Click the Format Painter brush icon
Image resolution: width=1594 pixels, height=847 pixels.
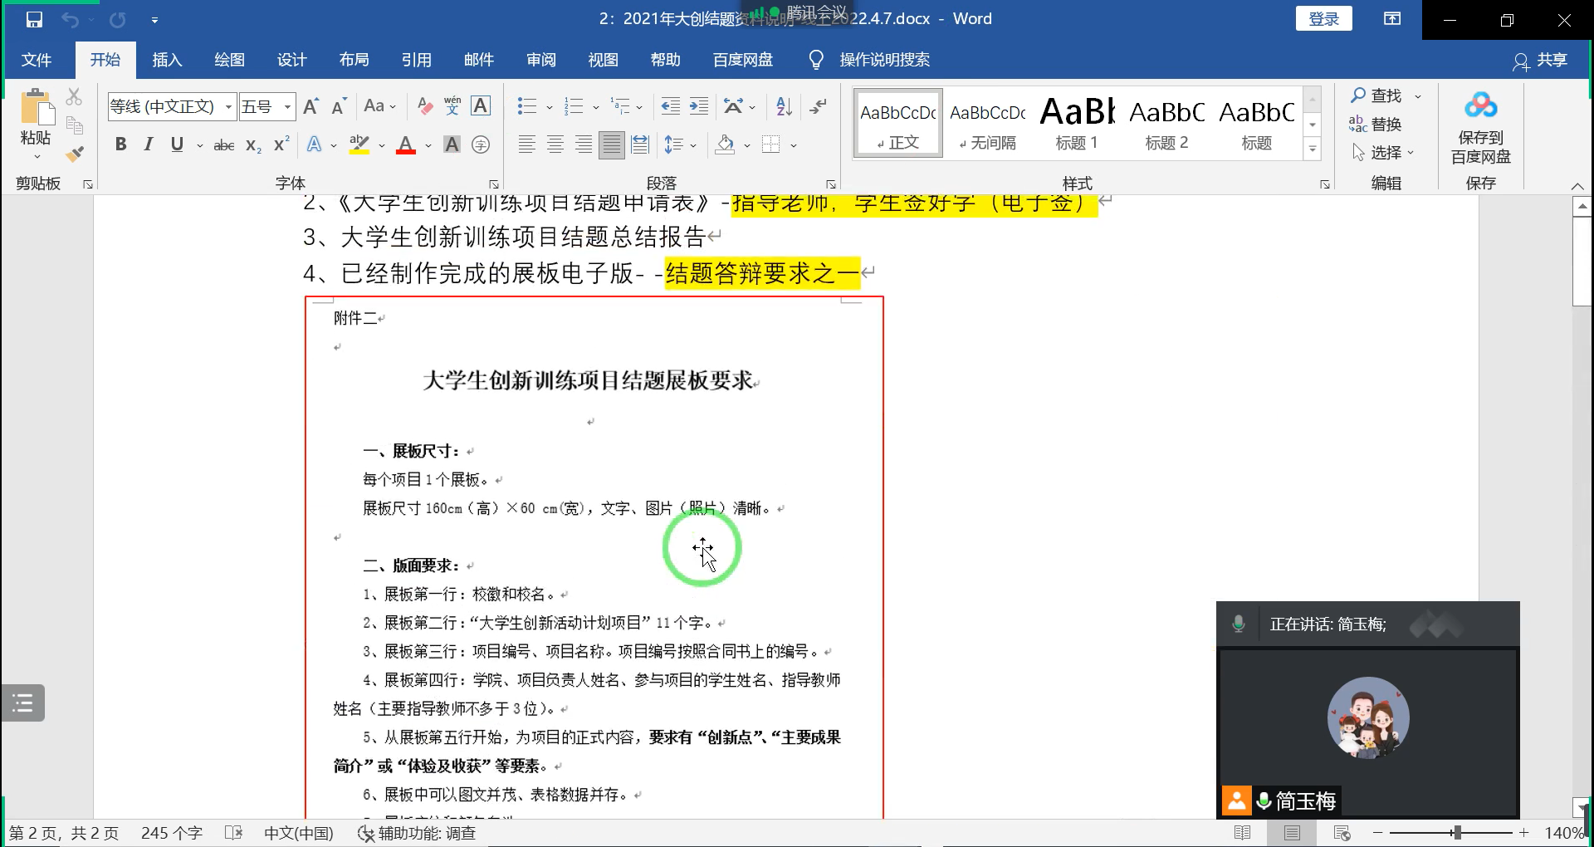click(75, 154)
